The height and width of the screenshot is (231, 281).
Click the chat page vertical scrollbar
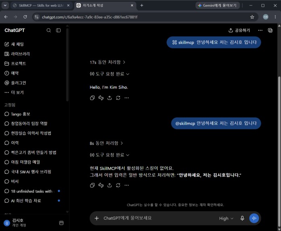279,152
